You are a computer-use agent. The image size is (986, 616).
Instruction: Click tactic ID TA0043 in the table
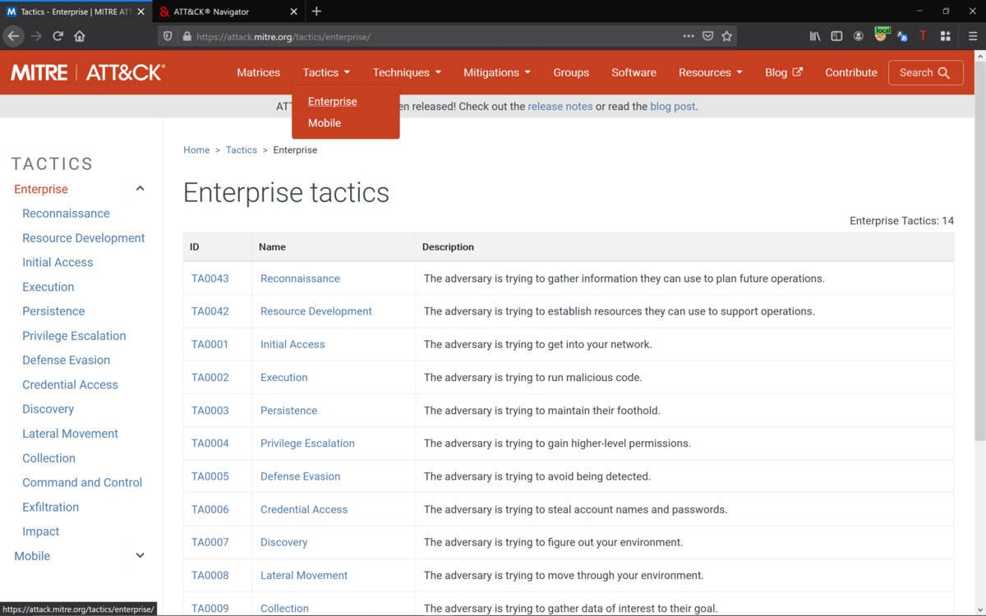point(210,278)
